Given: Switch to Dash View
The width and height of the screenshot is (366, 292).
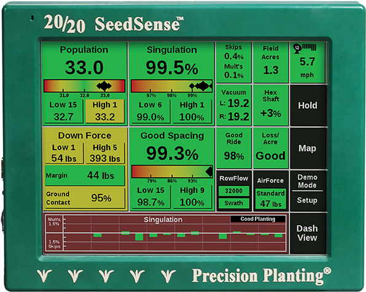Looking at the screenshot, I should tap(308, 233).
